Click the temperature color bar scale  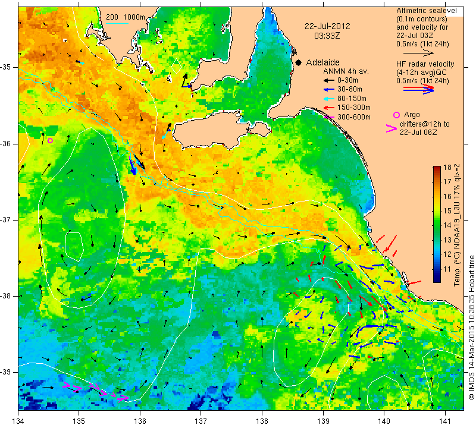click(x=437, y=224)
